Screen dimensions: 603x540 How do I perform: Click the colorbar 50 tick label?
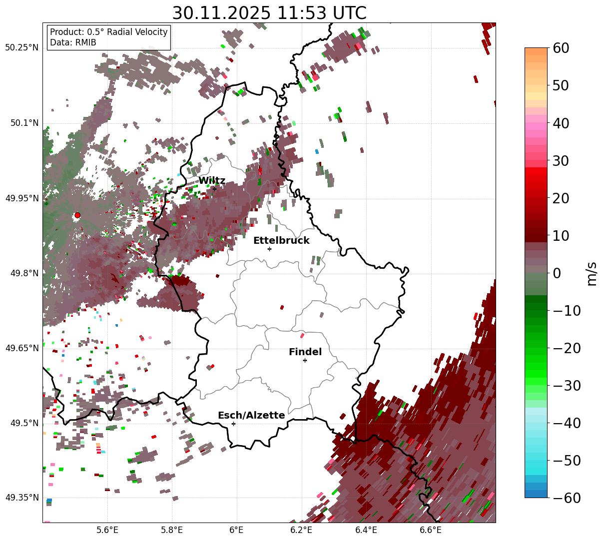pyautogui.click(x=561, y=85)
